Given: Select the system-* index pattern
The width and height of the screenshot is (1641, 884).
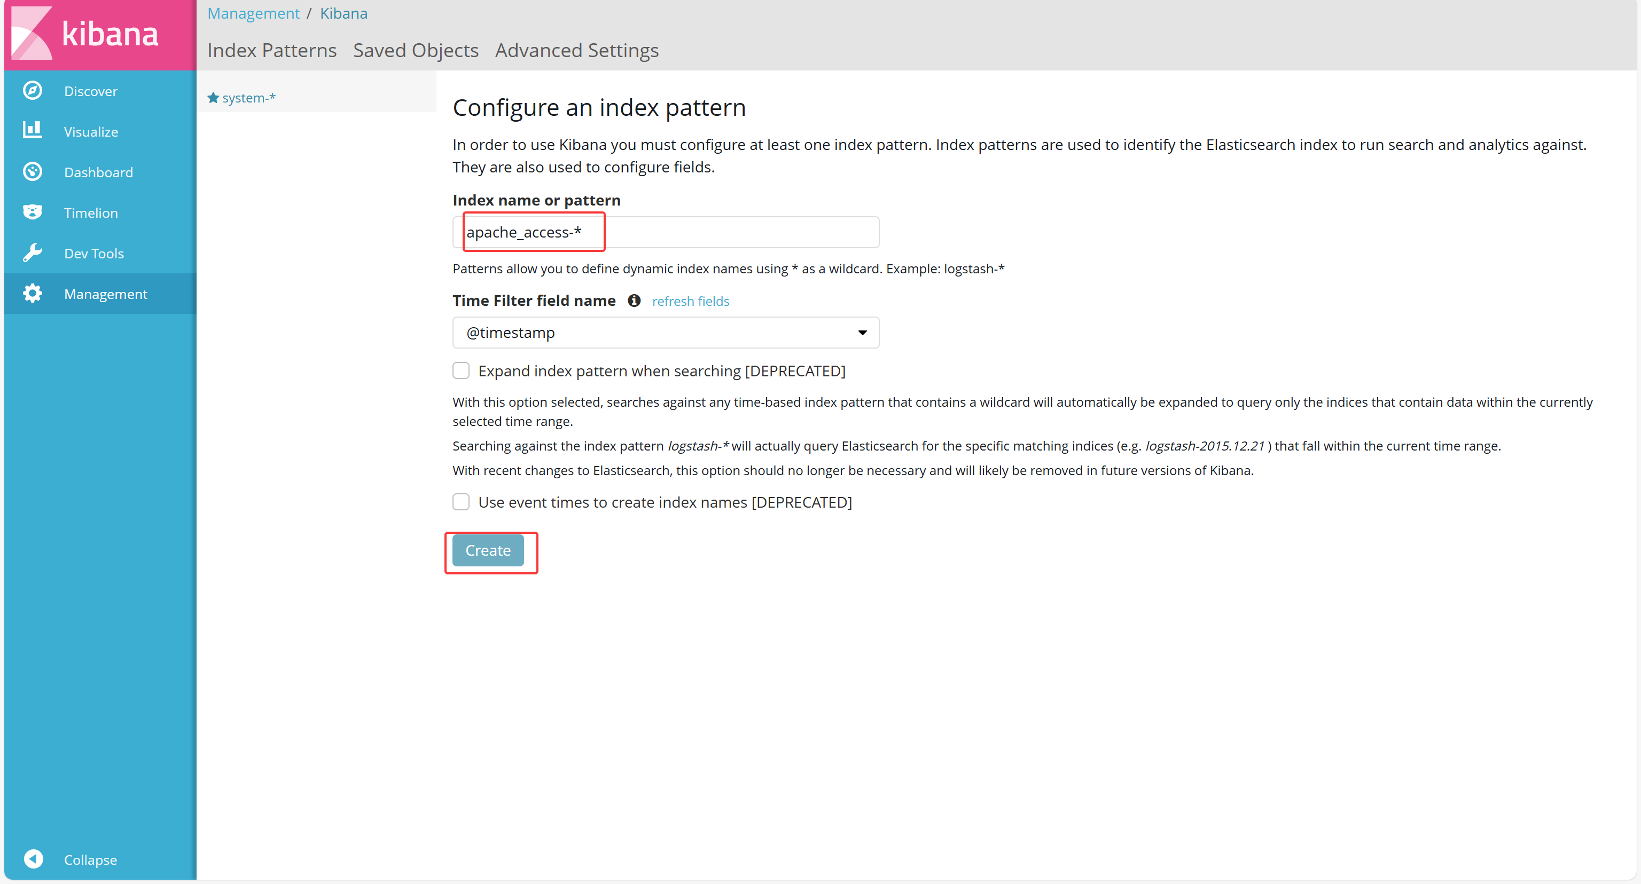Looking at the screenshot, I should click(248, 97).
